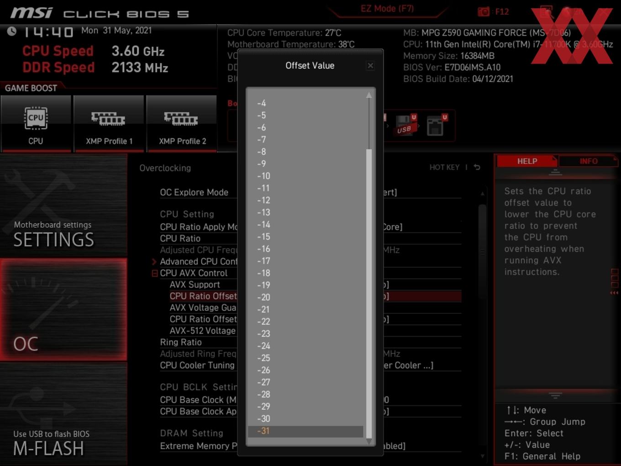Switch to the HELP tab
The width and height of the screenshot is (621, 466).
[527, 161]
